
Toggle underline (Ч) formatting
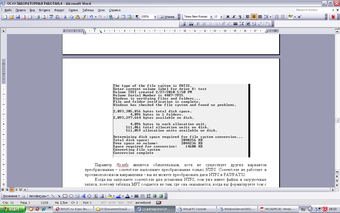[x=240, y=17]
